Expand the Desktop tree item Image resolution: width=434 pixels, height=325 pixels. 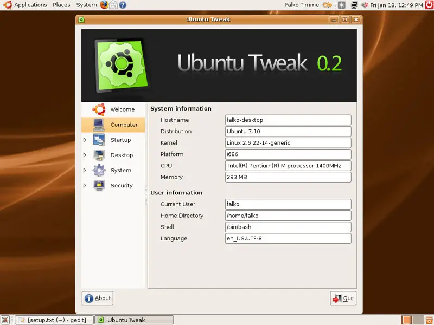click(85, 155)
